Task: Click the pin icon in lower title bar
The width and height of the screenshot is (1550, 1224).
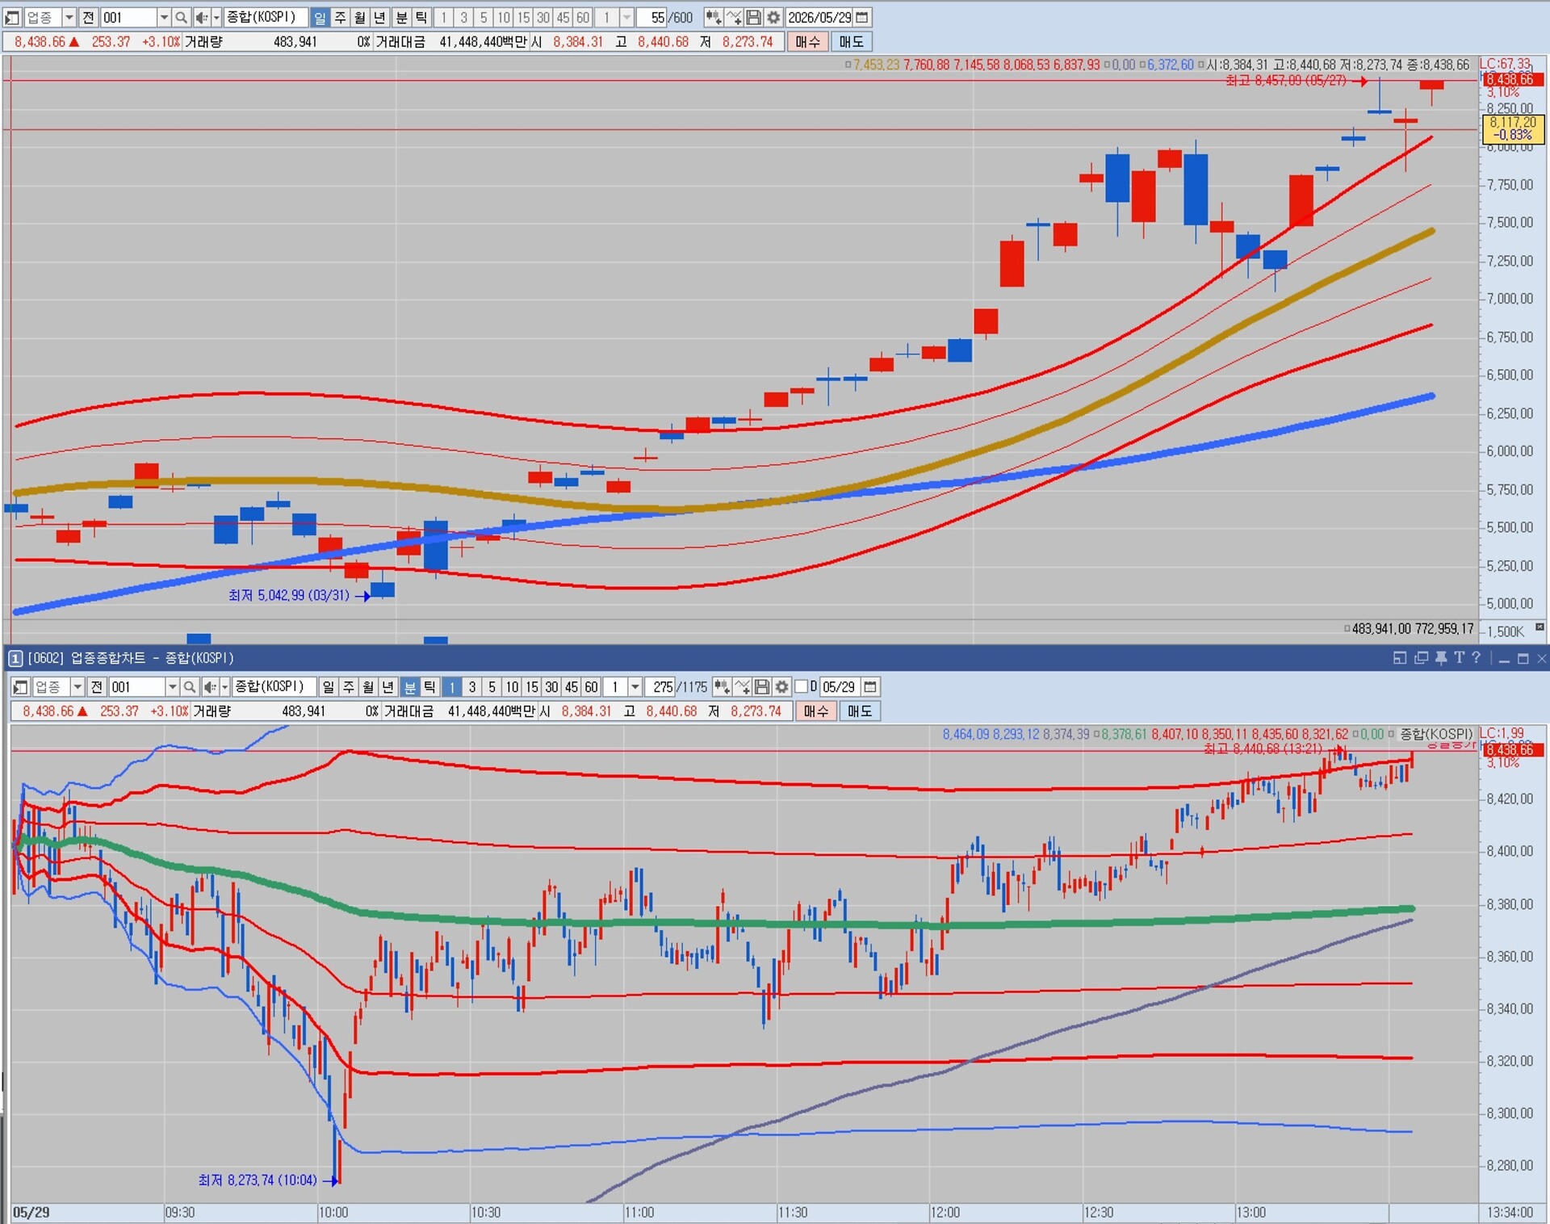Action: 1441,658
